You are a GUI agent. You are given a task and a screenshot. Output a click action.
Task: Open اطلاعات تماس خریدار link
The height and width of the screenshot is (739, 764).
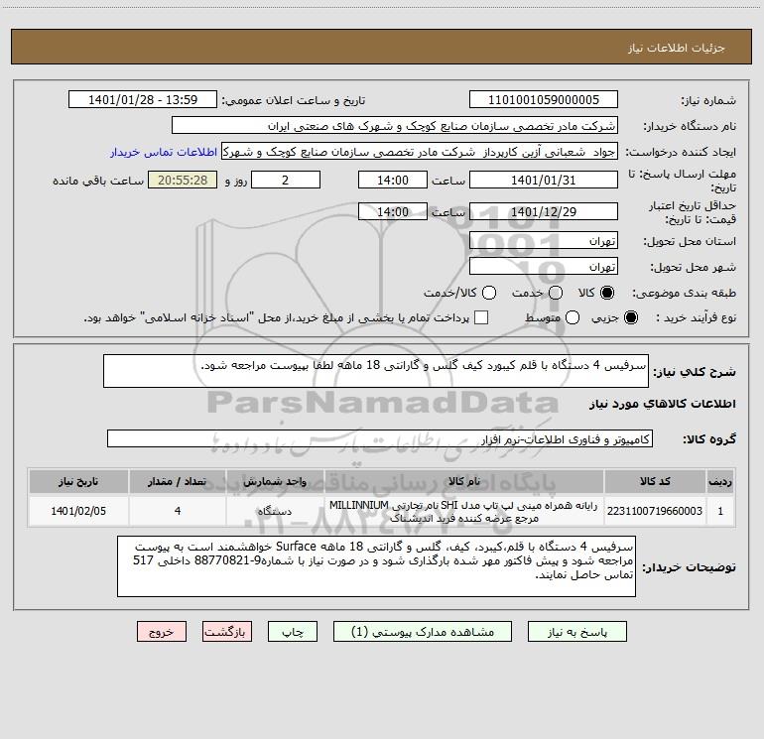(164, 152)
